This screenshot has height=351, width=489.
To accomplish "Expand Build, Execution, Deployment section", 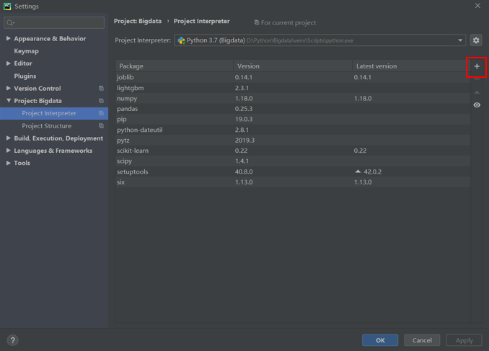I will (x=9, y=138).
